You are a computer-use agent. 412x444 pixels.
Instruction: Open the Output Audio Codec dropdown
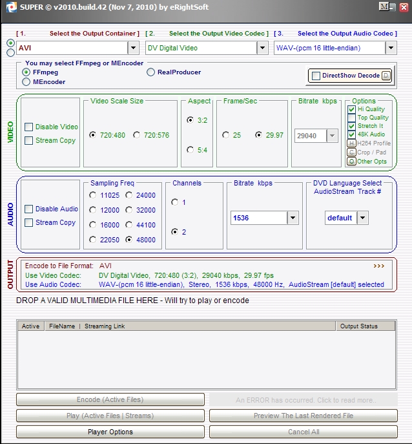pyautogui.click(x=391, y=48)
